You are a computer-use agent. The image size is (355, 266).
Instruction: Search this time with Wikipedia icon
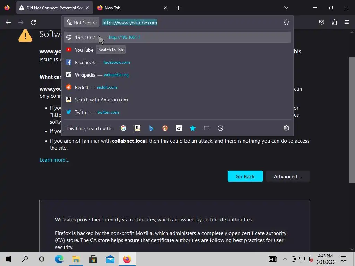point(179,128)
